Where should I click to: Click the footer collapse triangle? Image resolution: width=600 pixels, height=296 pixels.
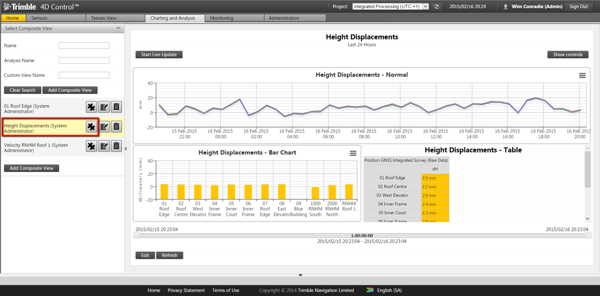(300, 275)
